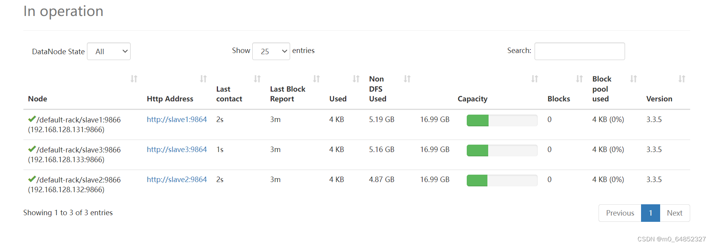Click the Version column sort icon

pyautogui.click(x=682, y=79)
